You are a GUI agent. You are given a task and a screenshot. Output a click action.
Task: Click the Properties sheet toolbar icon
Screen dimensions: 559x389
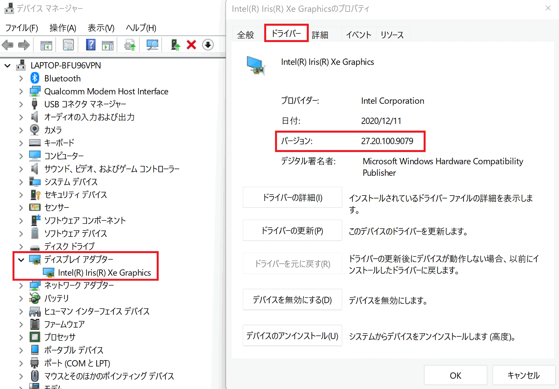coord(68,45)
